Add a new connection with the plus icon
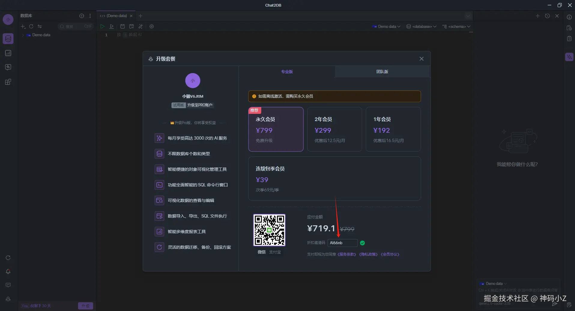The width and height of the screenshot is (575, 311). pos(23,26)
